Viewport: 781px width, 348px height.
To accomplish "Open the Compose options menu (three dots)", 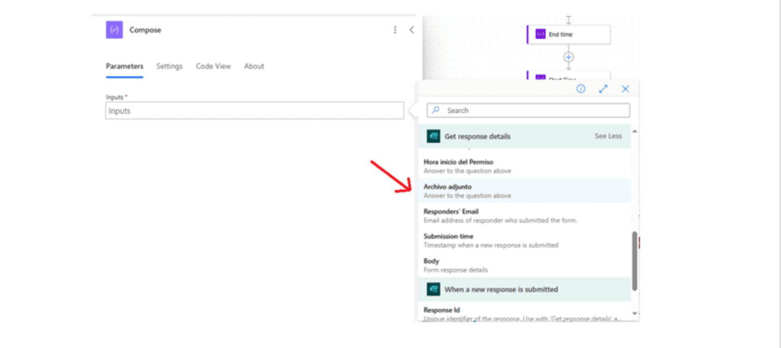I will [395, 30].
